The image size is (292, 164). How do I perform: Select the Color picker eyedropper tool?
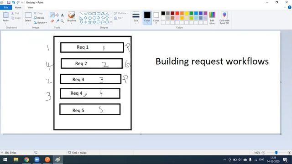pyautogui.click(x=57, y=21)
